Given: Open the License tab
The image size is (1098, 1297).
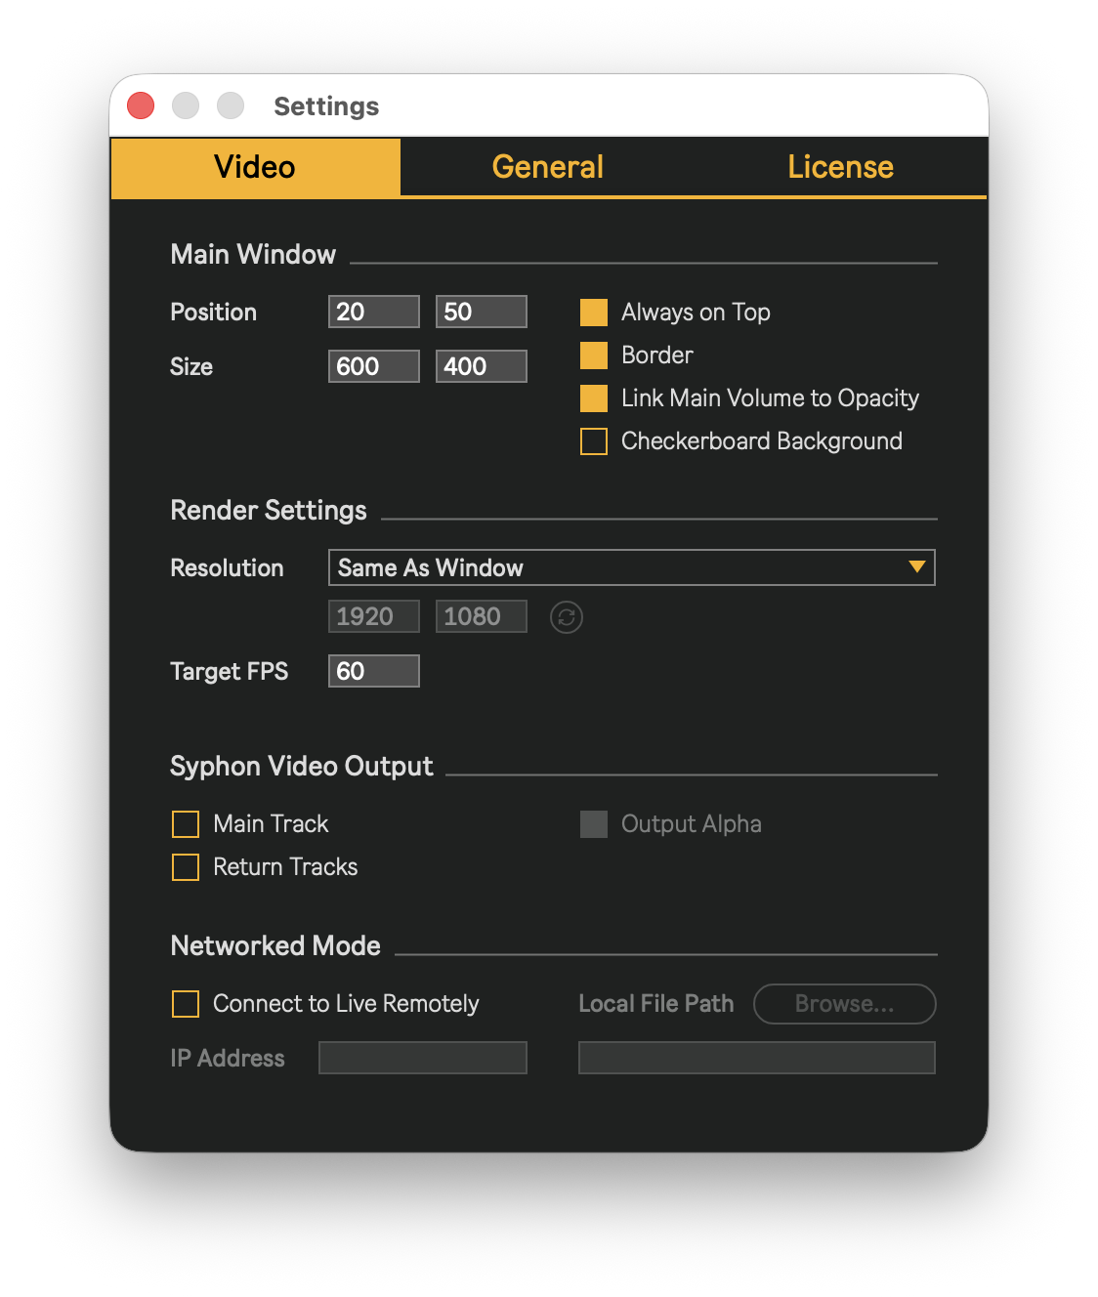Looking at the screenshot, I should click(x=840, y=167).
